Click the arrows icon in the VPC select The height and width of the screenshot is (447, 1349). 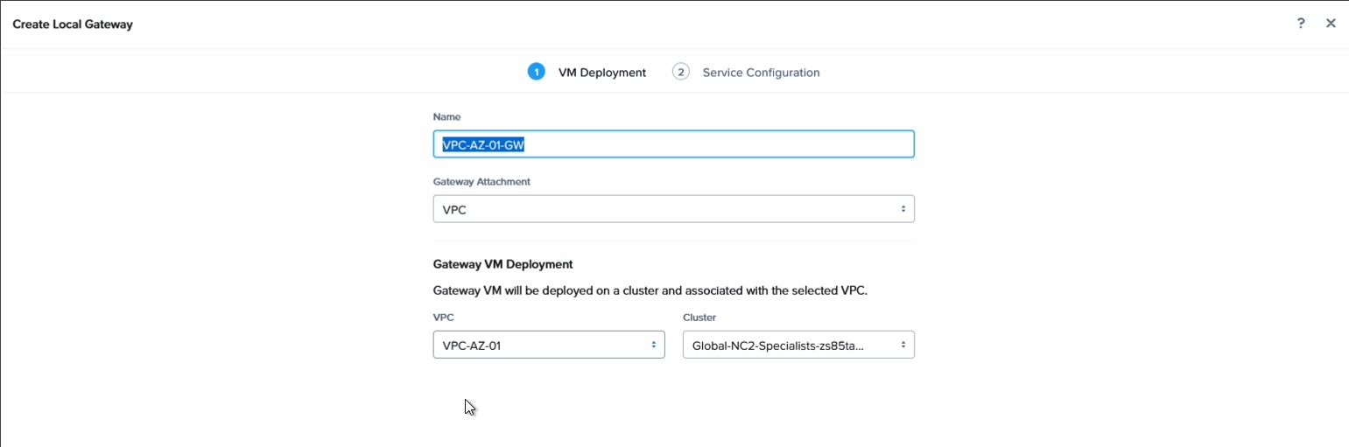pyautogui.click(x=653, y=345)
